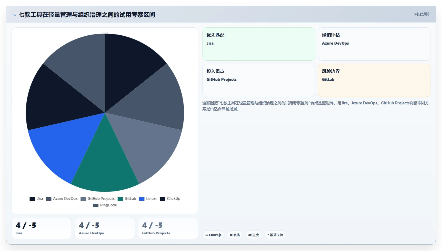Select the GitHub Projects 4 / -5 card
Screen dimensions: 442x251
click(x=168, y=228)
